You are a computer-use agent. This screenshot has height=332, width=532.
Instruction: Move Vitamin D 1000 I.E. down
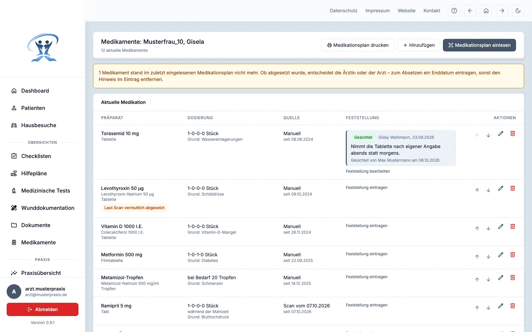488,228
